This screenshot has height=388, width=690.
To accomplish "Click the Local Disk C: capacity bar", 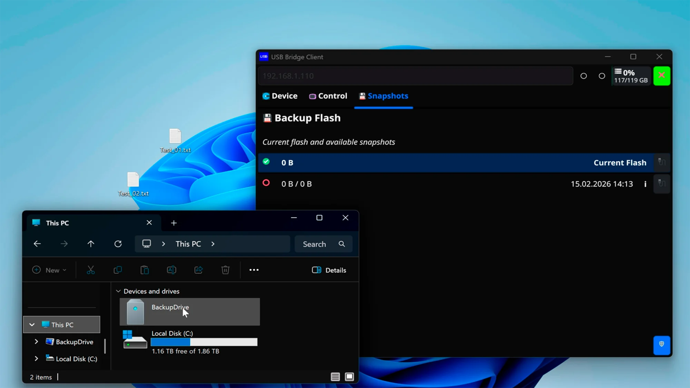I will coord(204,342).
